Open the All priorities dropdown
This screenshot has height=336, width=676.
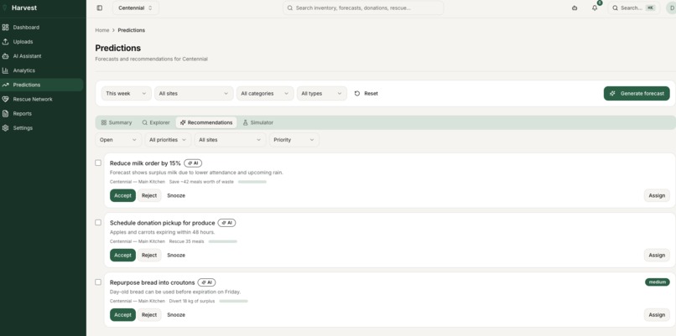168,140
